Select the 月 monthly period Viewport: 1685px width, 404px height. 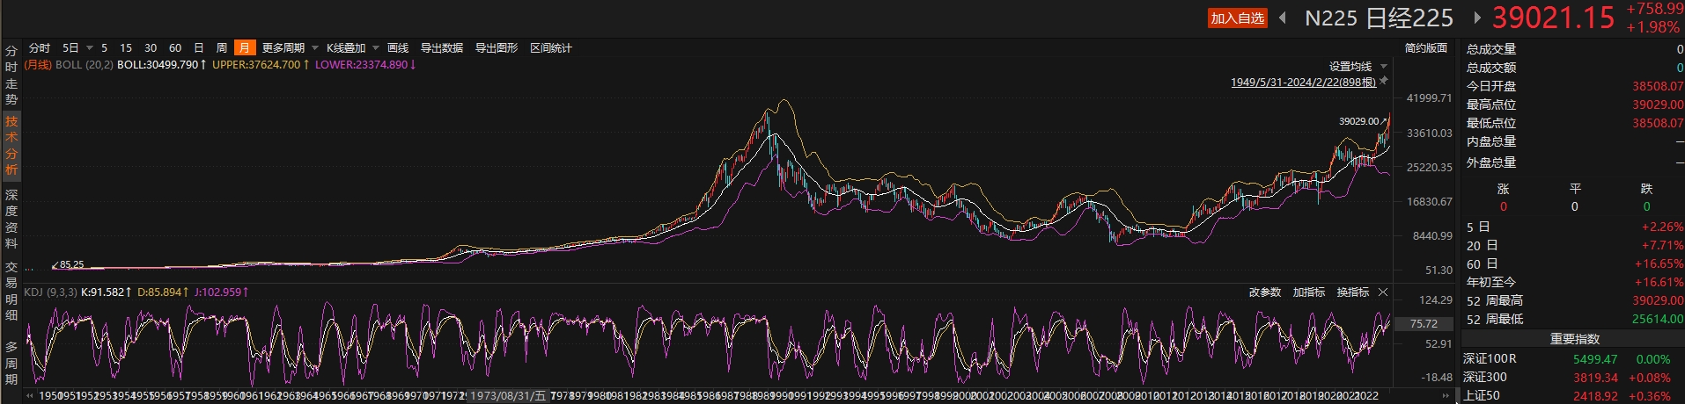click(244, 48)
